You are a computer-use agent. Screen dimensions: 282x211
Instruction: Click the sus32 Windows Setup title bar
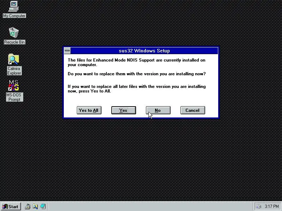point(144,51)
